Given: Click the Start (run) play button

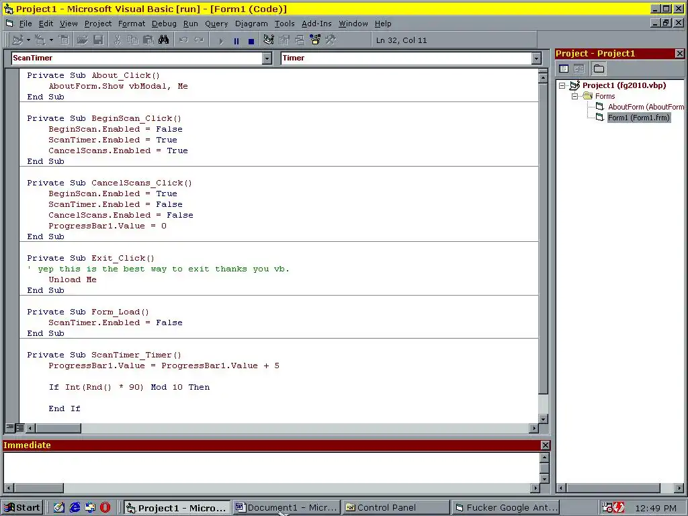Looking at the screenshot, I should (221, 41).
